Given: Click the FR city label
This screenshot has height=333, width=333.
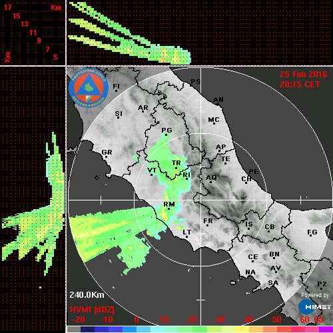Looking at the screenshot, I should click(x=208, y=221).
